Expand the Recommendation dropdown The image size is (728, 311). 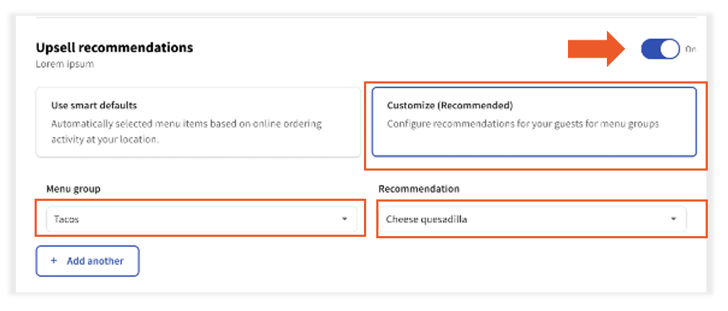click(x=532, y=219)
